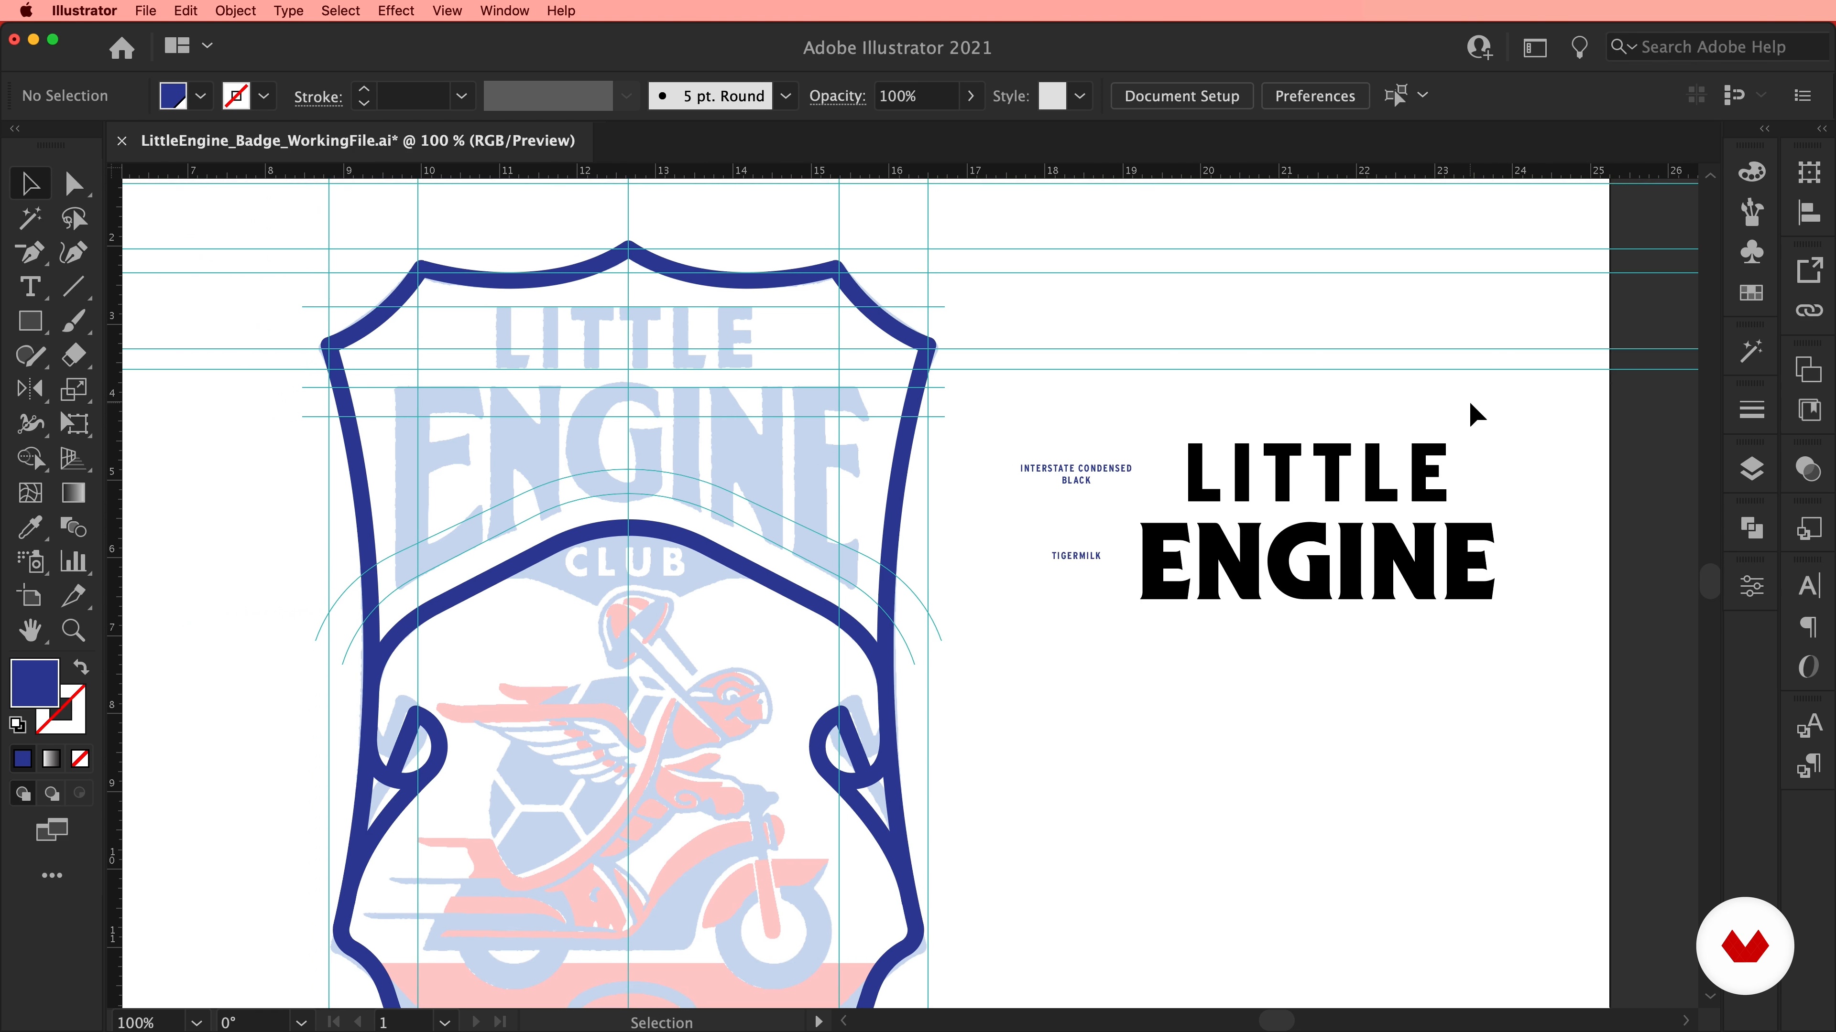1836x1032 pixels.
Task: Click the Document Setup button
Action: coord(1182,96)
